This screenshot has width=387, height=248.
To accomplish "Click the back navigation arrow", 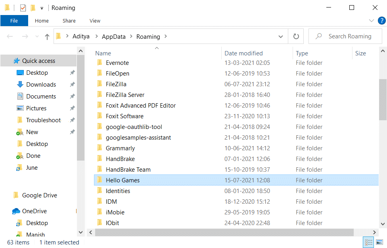I will (10, 36).
